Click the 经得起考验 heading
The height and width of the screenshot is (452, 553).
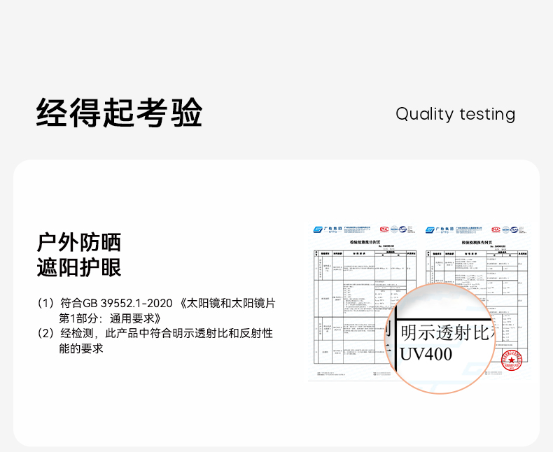point(119,113)
